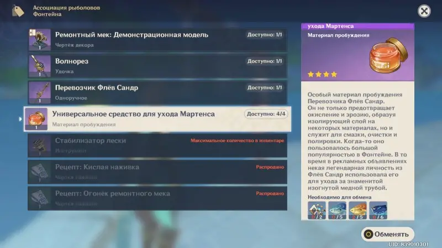Click the Кислая наживка recipe icon
This screenshot has width=442, height=248.
pyautogui.click(x=39, y=172)
